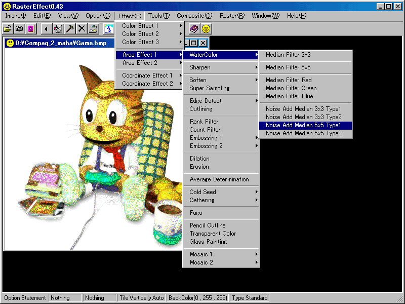Expand the Embossing 2 submenu
Screen dimensions: 405x304
[x=221, y=146]
